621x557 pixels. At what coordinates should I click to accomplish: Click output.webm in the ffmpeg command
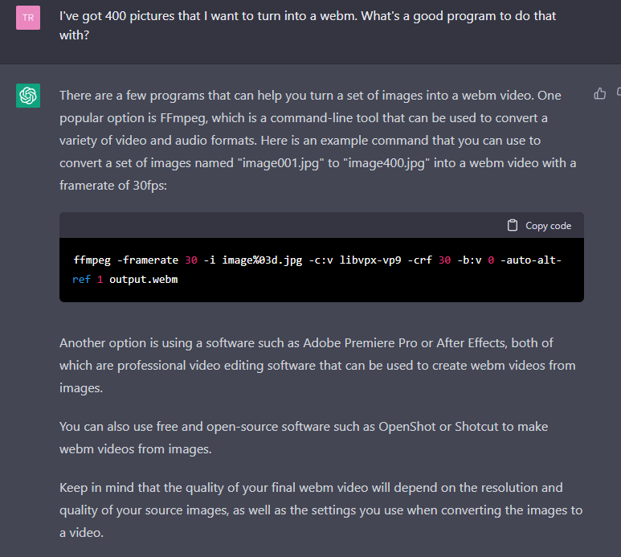click(143, 280)
